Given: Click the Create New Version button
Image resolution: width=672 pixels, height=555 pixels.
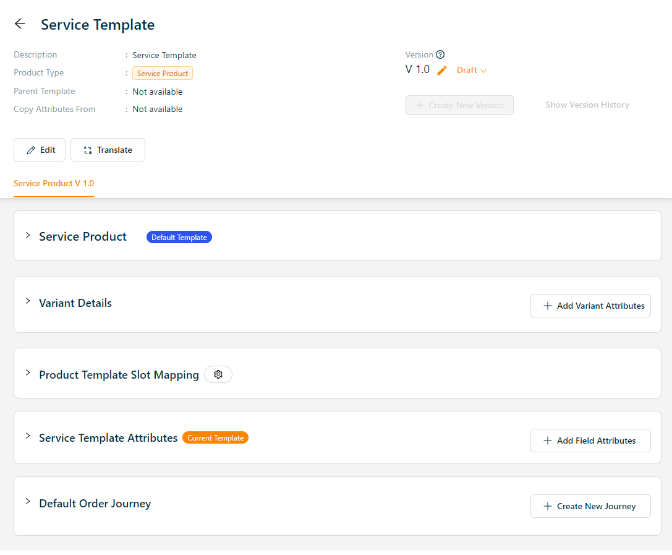Looking at the screenshot, I should coord(459,105).
